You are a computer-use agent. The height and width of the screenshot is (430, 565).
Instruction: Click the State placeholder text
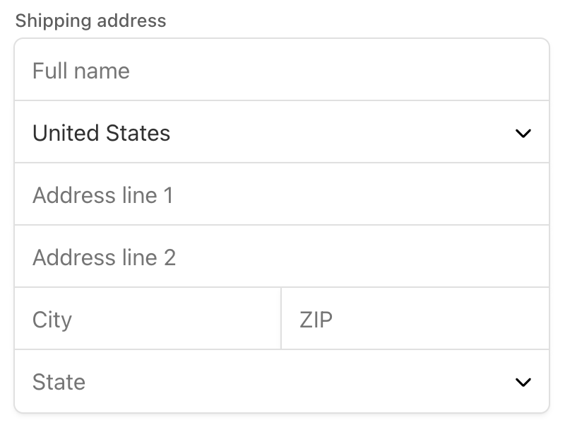(x=59, y=382)
